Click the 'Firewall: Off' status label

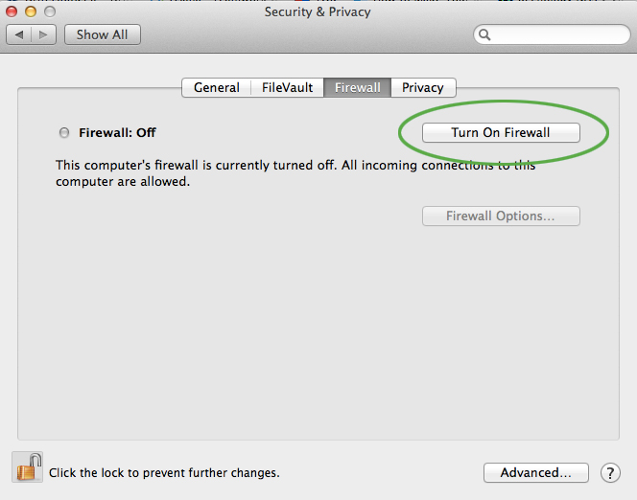[117, 132]
